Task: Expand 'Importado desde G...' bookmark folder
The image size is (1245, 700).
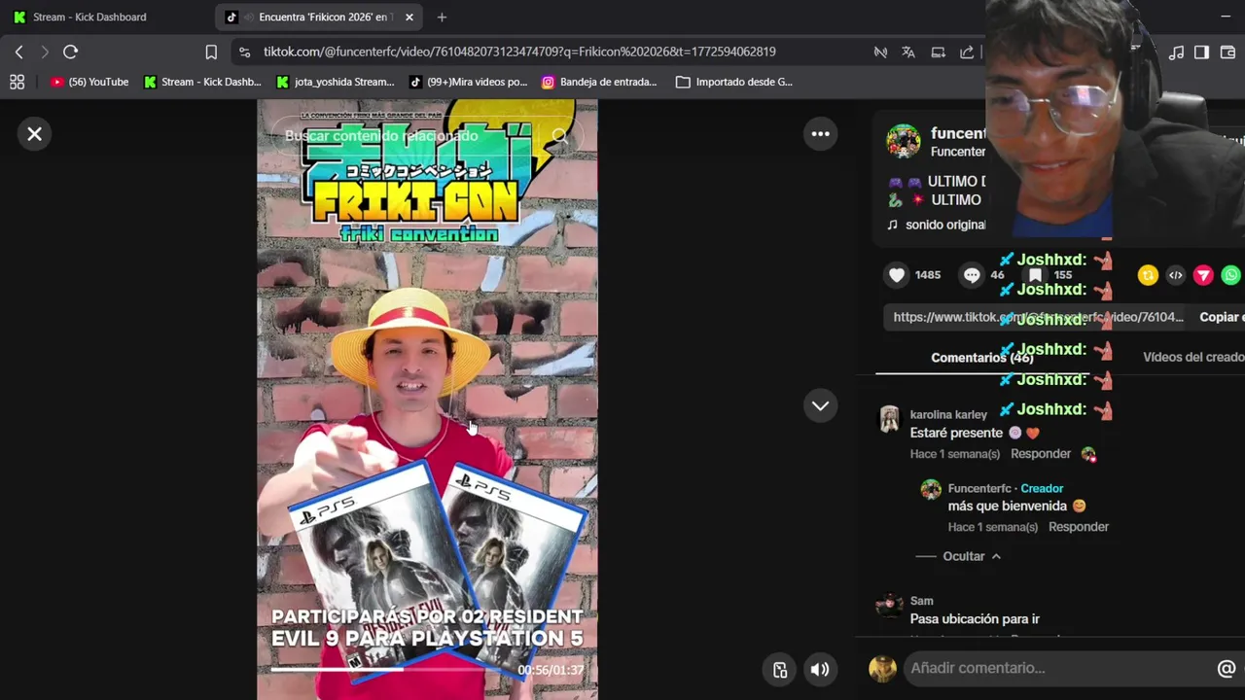Action: (734, 82)
